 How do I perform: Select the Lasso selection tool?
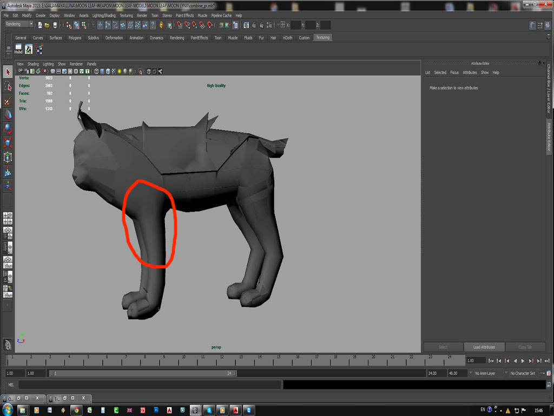[8, 86]
